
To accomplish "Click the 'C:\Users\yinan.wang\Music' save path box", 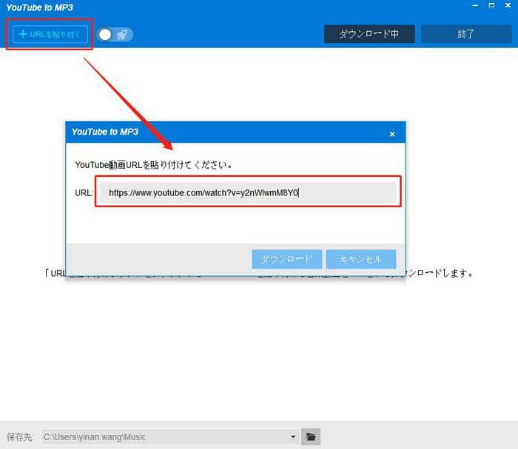I will coord(166,437).
